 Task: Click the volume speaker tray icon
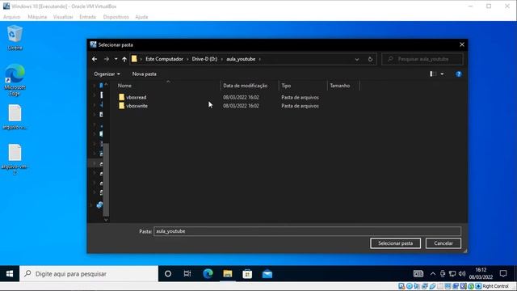[462, 274]
